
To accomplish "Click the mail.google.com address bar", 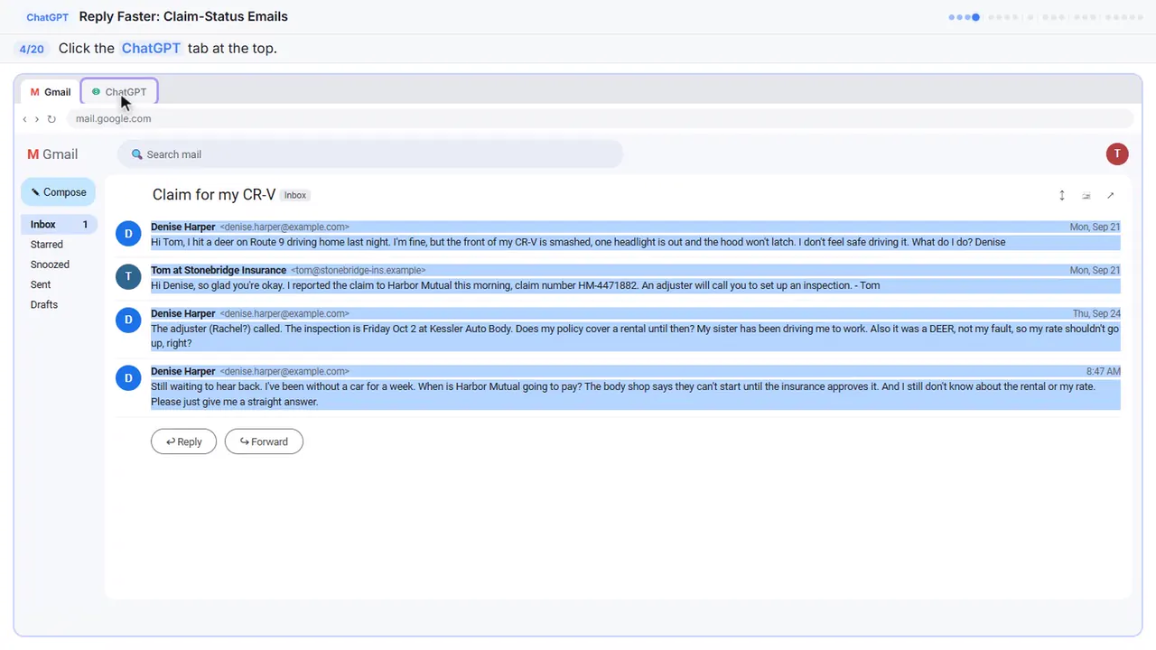I will (x=600, y=118).
